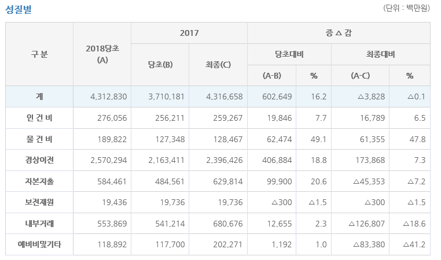Select the 2017 group header
The image size is (441, 260).
coord(189,33)
